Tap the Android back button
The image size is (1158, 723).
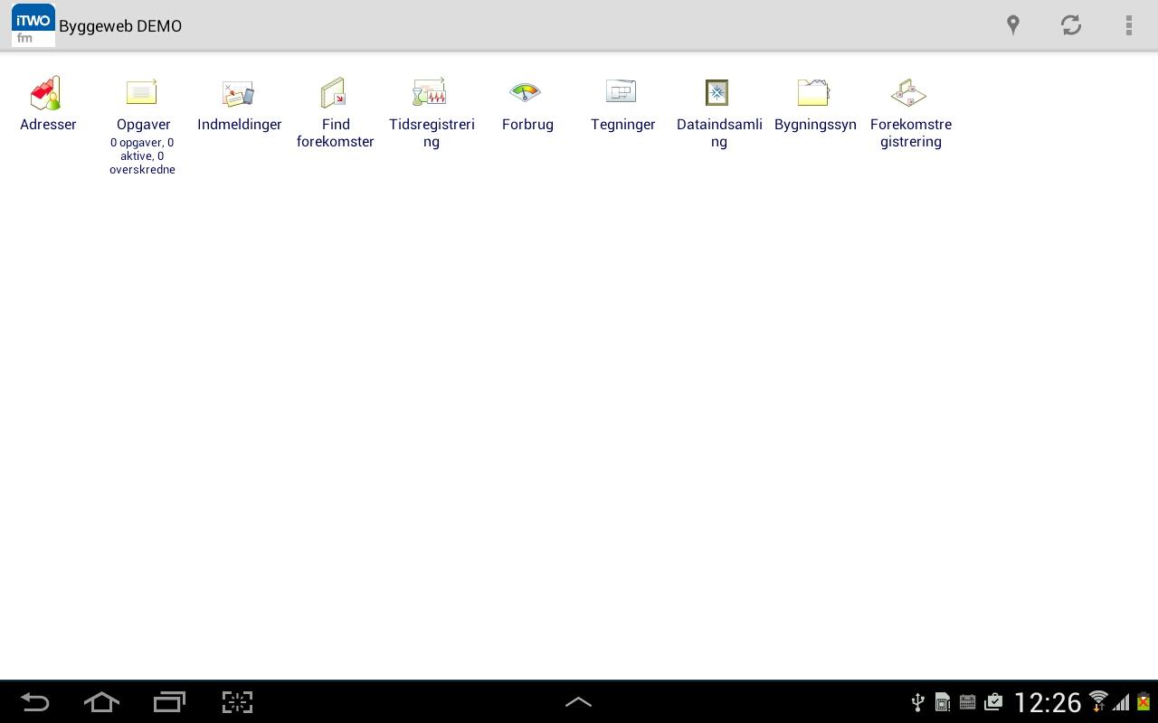(34, 702)
